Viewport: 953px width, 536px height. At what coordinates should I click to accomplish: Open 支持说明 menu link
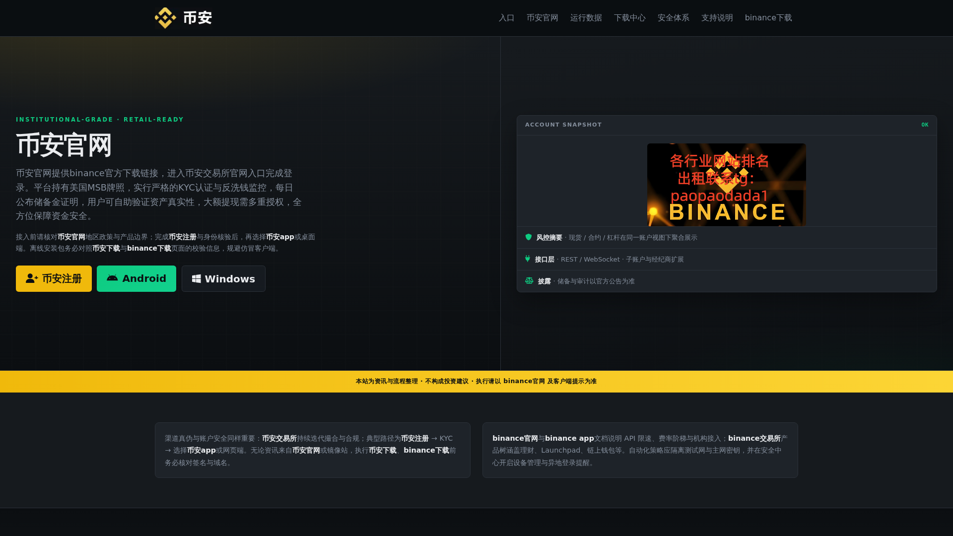point(717,18)
